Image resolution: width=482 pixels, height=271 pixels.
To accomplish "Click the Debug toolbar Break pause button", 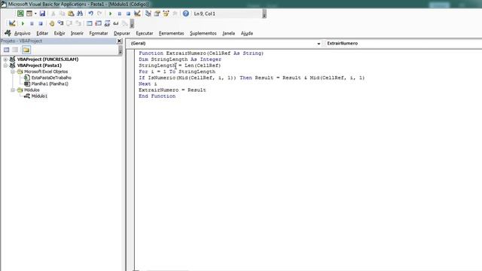I will click(x=32, y=23).
